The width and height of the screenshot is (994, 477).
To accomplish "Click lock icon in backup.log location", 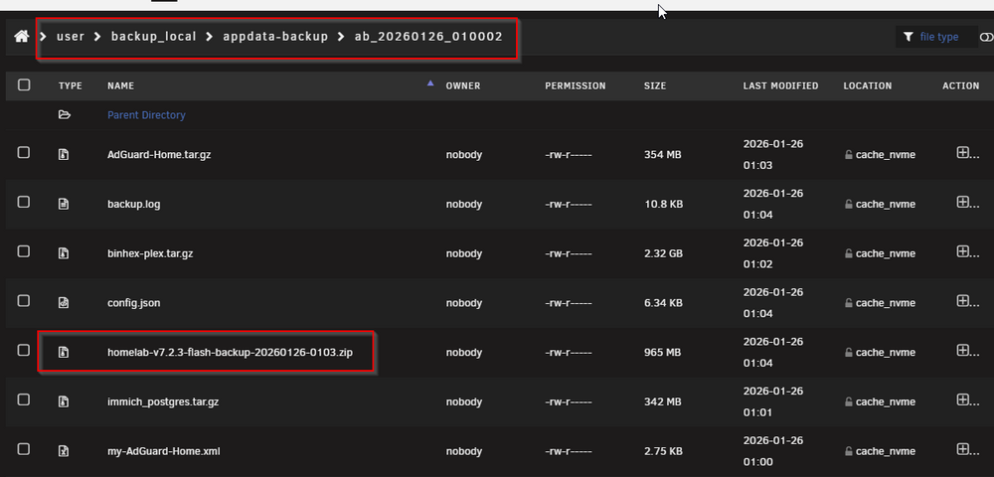I will click(x=848, y=204).
